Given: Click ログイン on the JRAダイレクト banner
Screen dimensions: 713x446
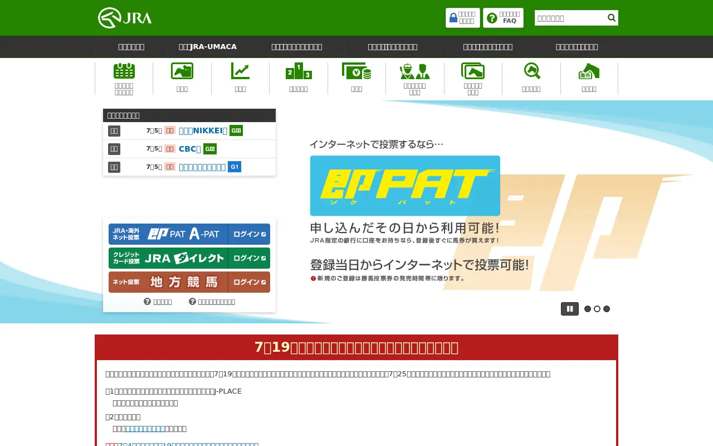Looking at the screenshot, I should (x=249, y=258).
